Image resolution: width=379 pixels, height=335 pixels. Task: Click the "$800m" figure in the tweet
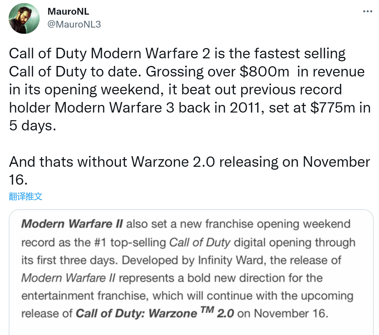(x=264, y=72)
